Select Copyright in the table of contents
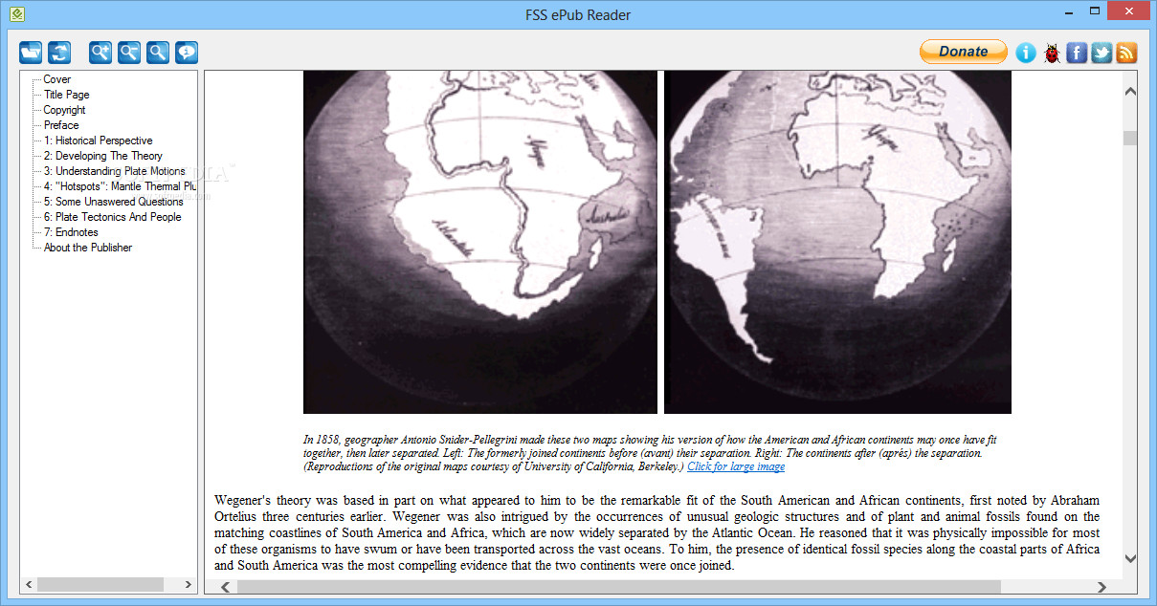This screenshot has width=1157, height=606. [65, 110]
